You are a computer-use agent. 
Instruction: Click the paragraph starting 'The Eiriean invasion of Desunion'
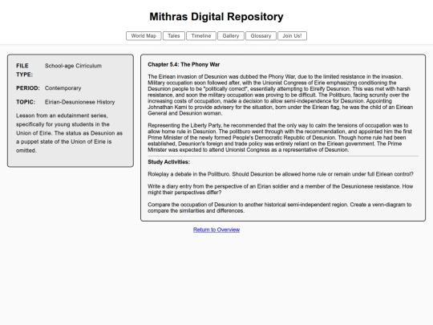pyautogui.click(x=281, y=95)
